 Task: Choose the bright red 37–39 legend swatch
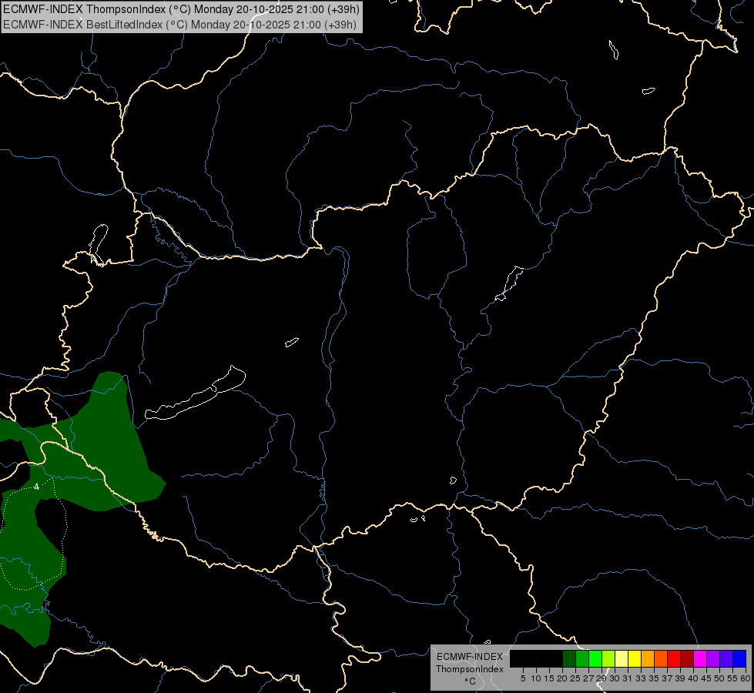tap(674, 658)
